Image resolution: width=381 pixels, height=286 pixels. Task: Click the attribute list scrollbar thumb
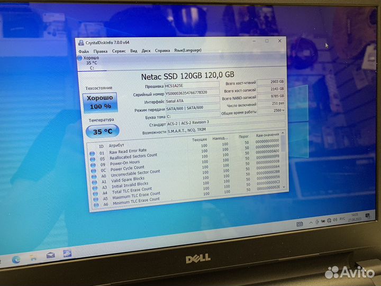click(283, 143)
